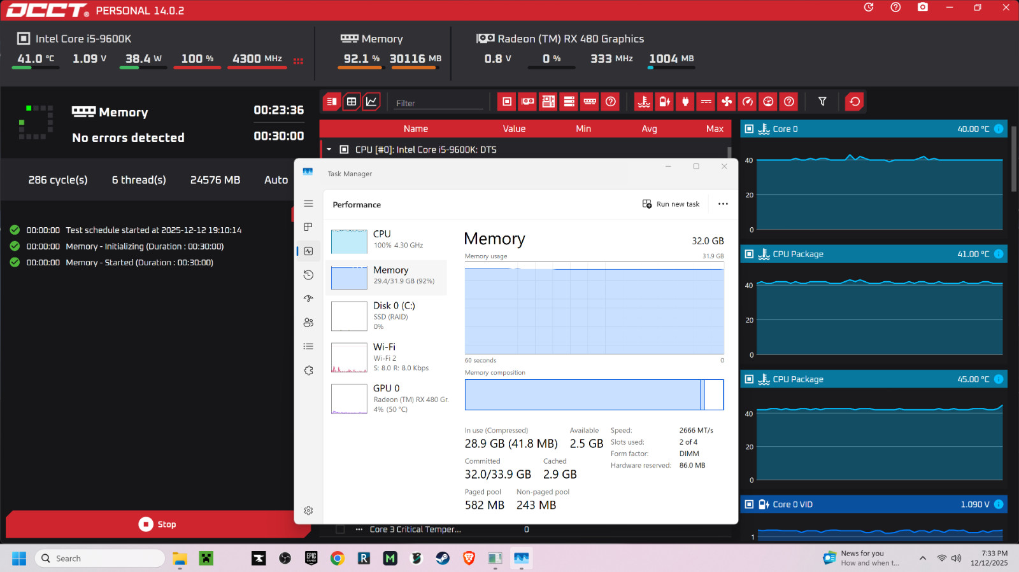This screenshot has width=1019, height=572.
Task: Toggle the Core 0 VID graph checkbox
Action: pyautogui.click(x=749, y=505)
